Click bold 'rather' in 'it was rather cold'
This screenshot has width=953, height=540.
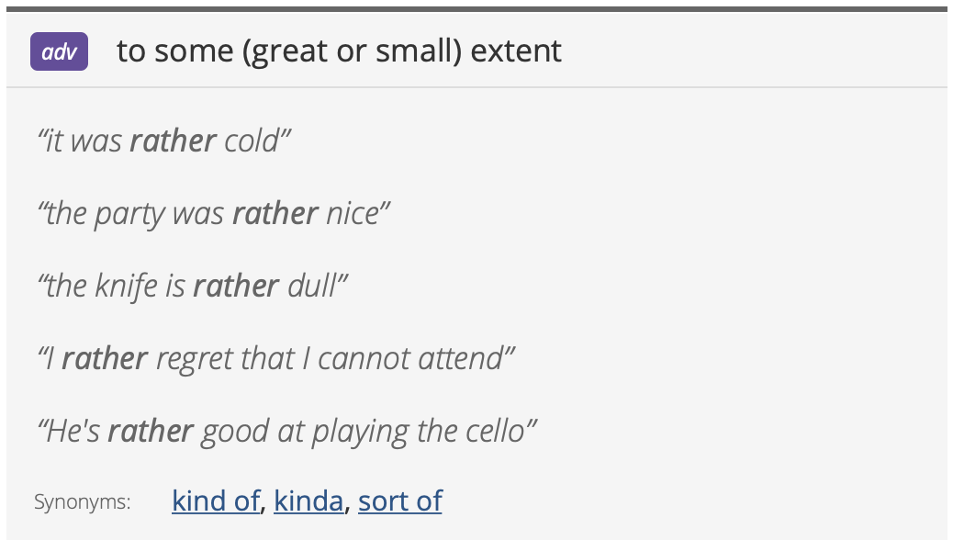click(x=173, y=141)
